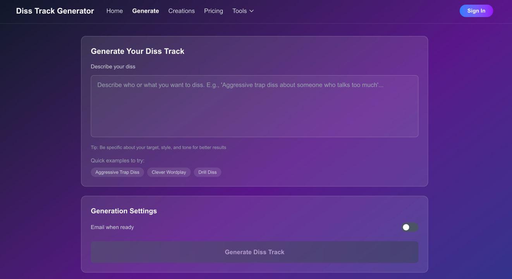Viewport: 512px width, 279px height.
Task: Click the 'Email when ready' label text
Action: 112,227
